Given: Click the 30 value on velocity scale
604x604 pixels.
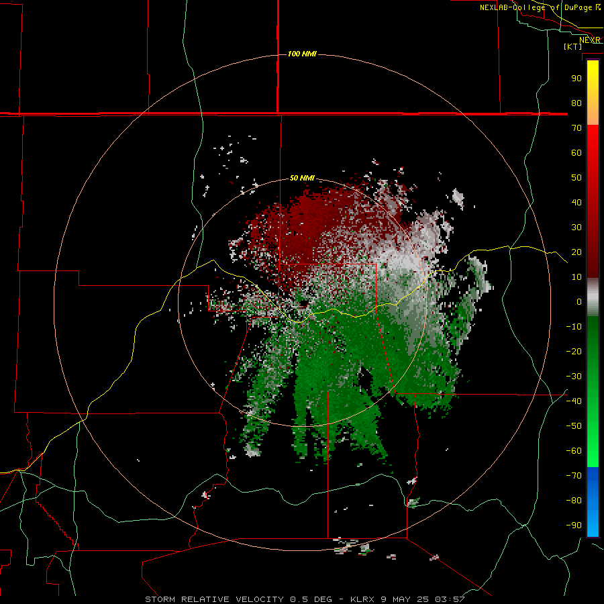Looking at the screenshot, I should point(576,228).
